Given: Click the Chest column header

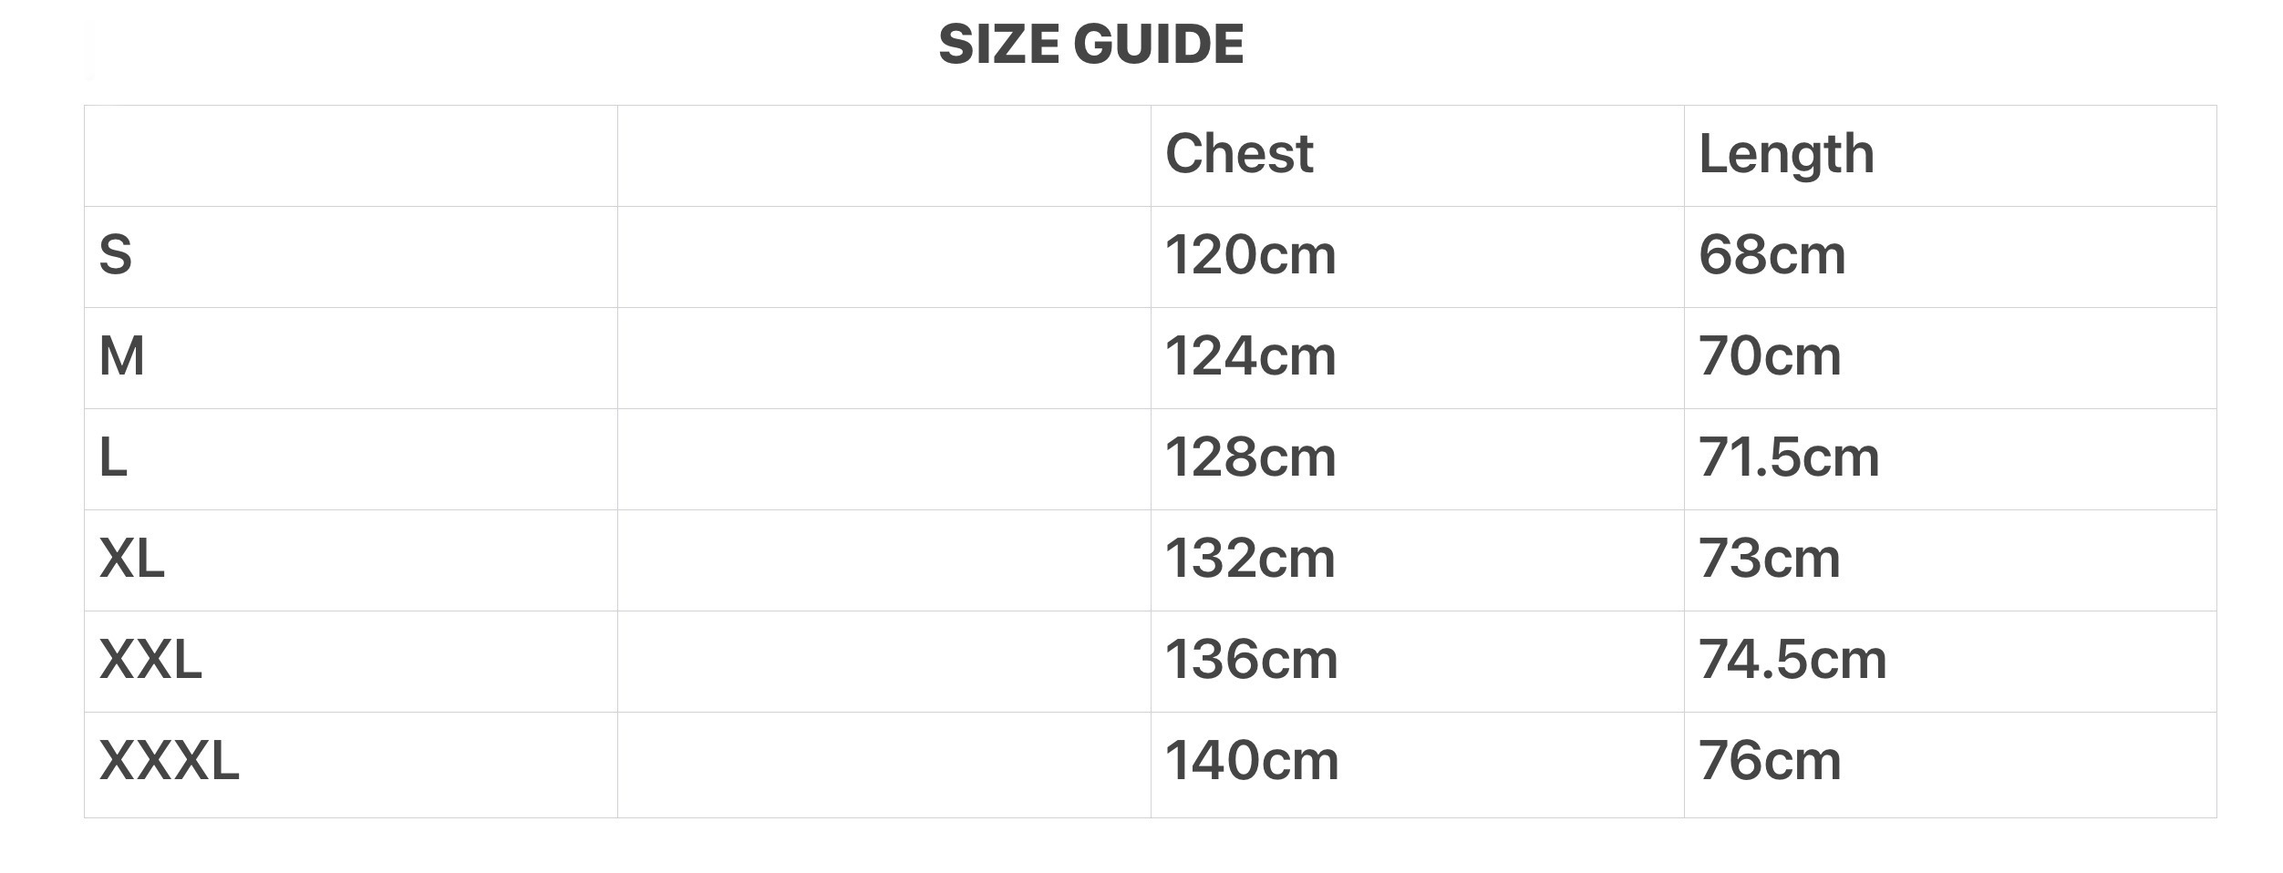Looking at the screenshot, I should [1239, 153].
